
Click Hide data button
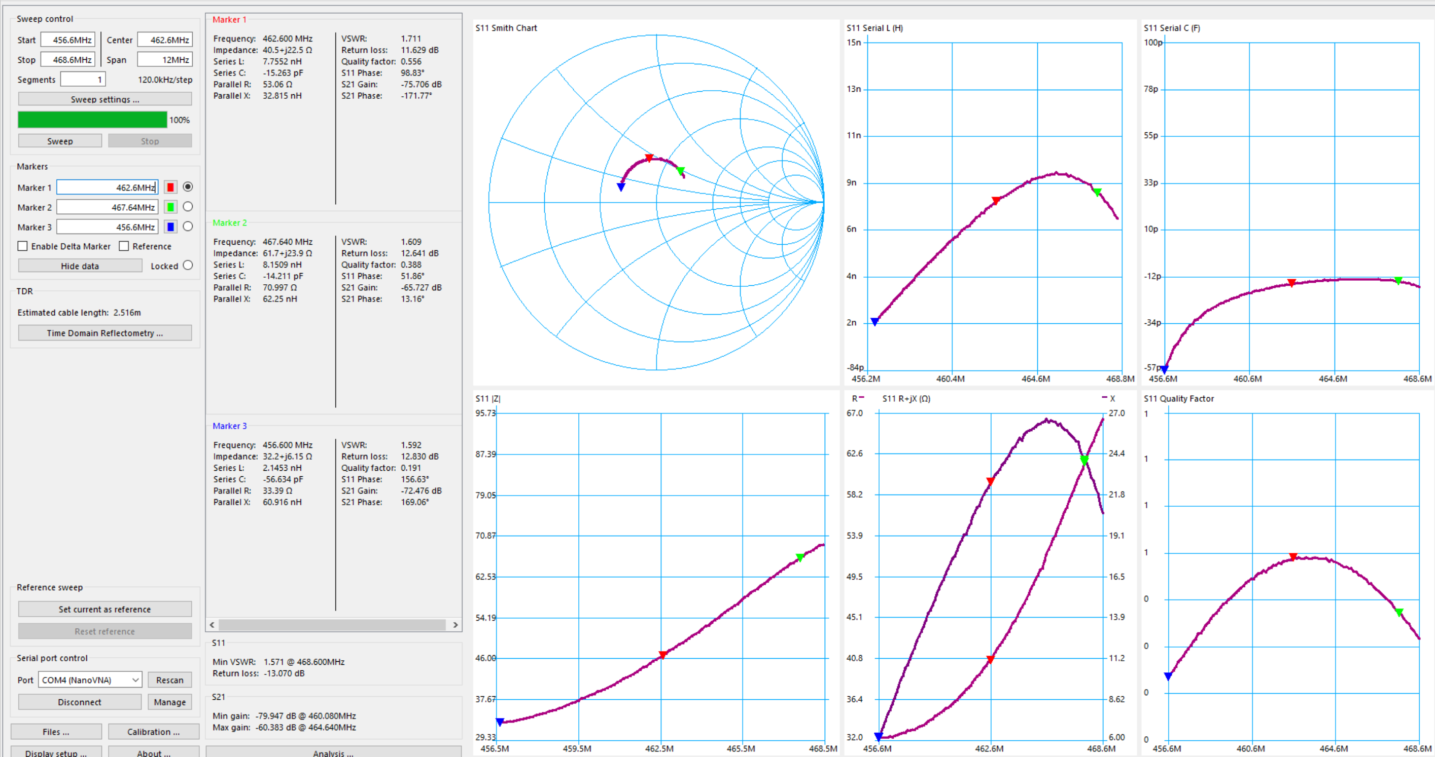80,266
